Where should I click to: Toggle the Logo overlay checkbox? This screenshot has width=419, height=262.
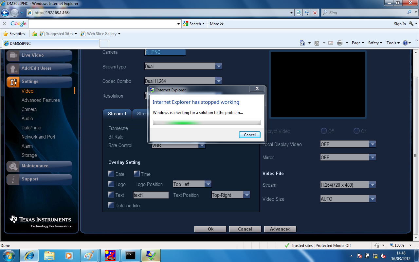pos(111,184)
